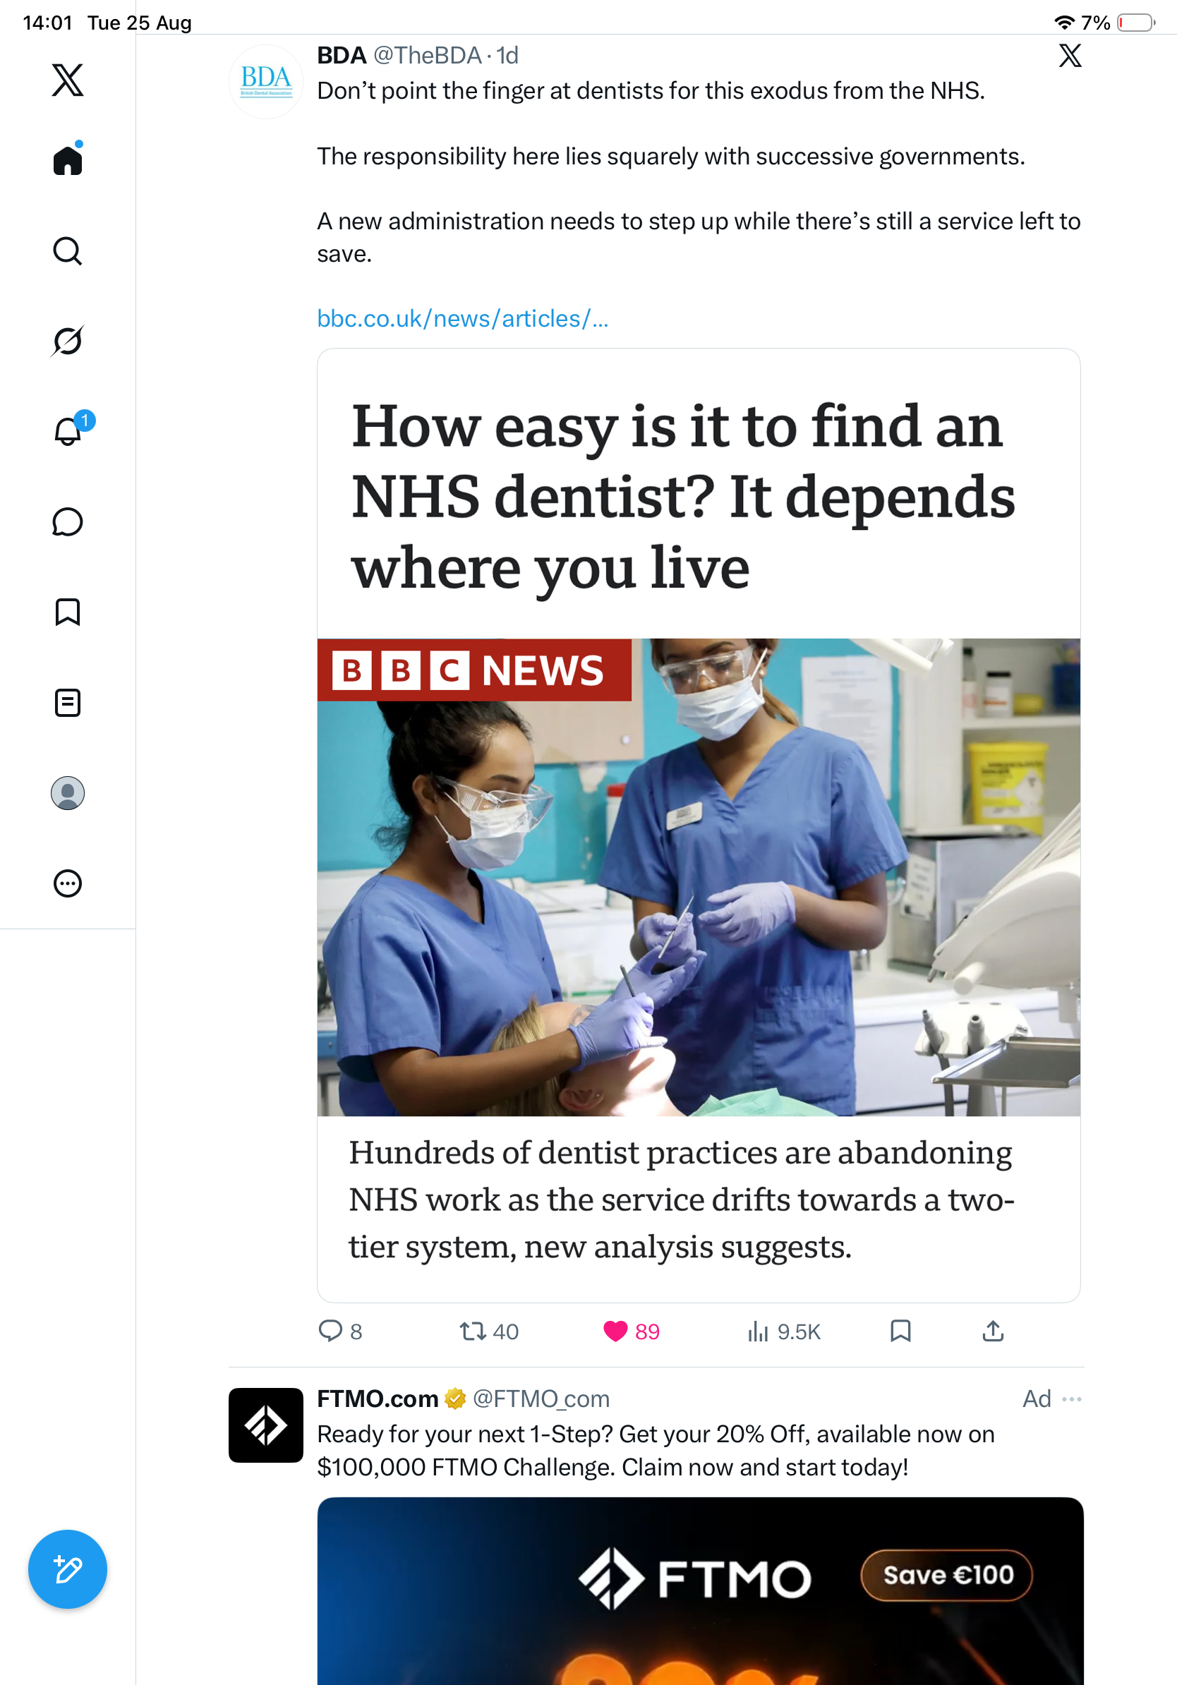Open the More circle menu

coord(68,883)
